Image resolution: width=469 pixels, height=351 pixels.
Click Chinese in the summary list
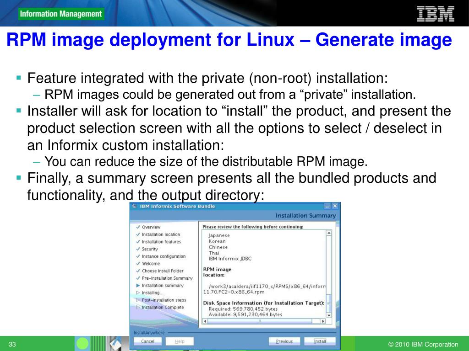218,247
